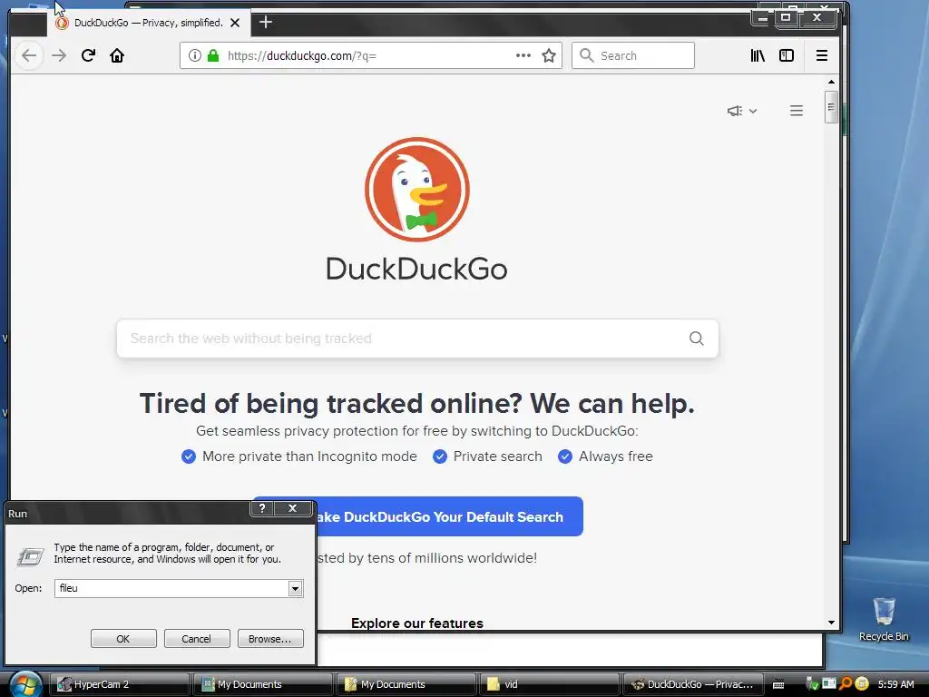The width and height of the screenshot is (929, 697).
Task: Expand the Open combo box dropdown arrow
Action: tap(295, 588)
